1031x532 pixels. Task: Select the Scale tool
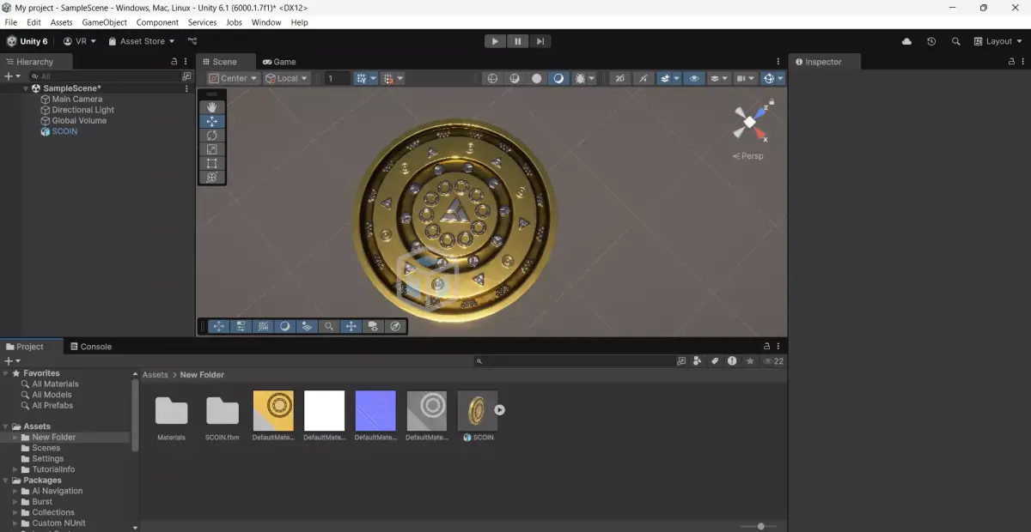tap(212, 149)
